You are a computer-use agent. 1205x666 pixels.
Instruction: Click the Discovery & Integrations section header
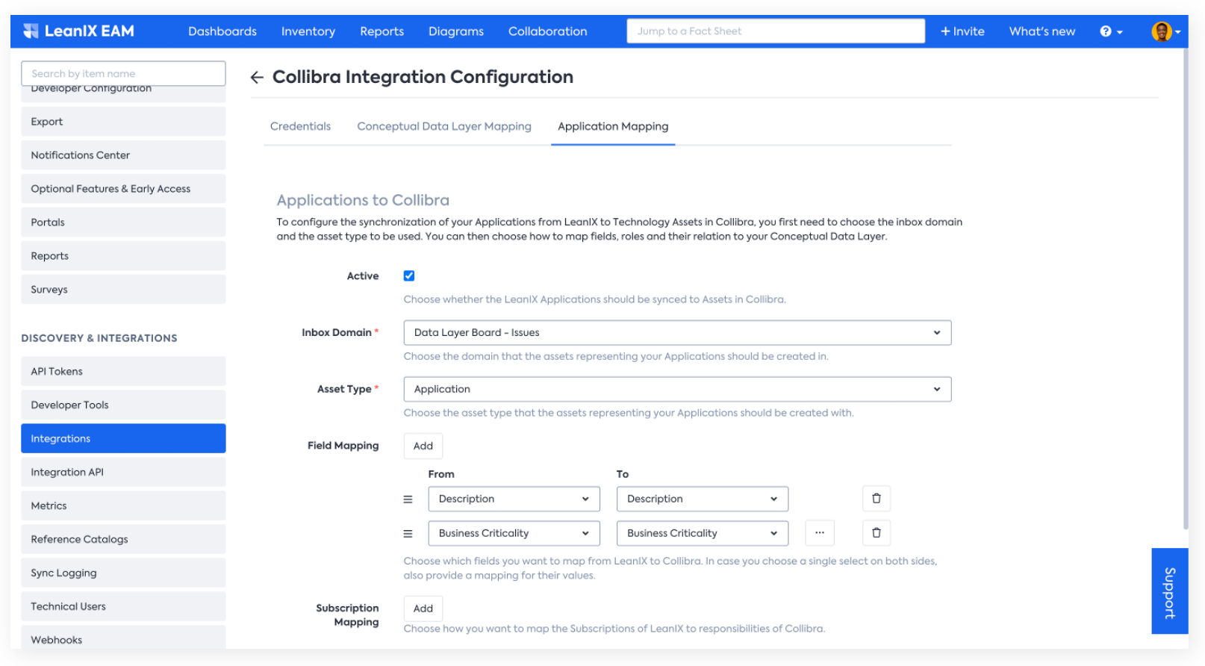coord(99,338)
